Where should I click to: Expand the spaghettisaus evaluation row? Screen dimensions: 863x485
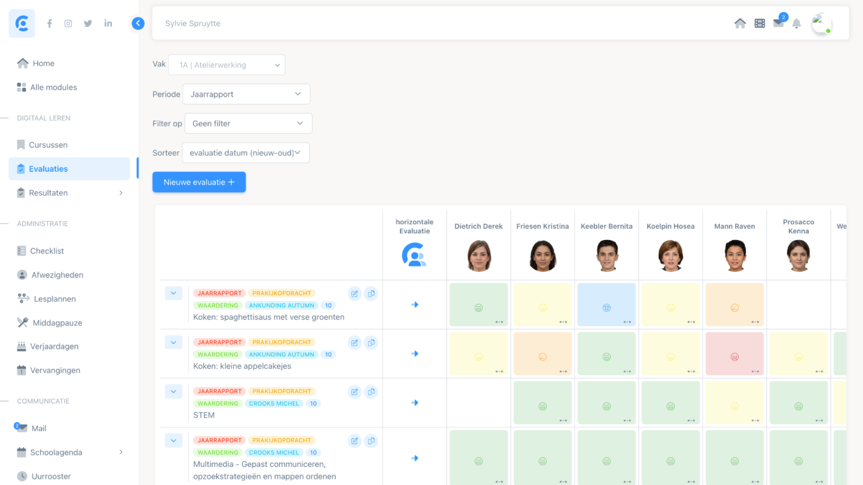pyautogui.click(x=174, y=293)
